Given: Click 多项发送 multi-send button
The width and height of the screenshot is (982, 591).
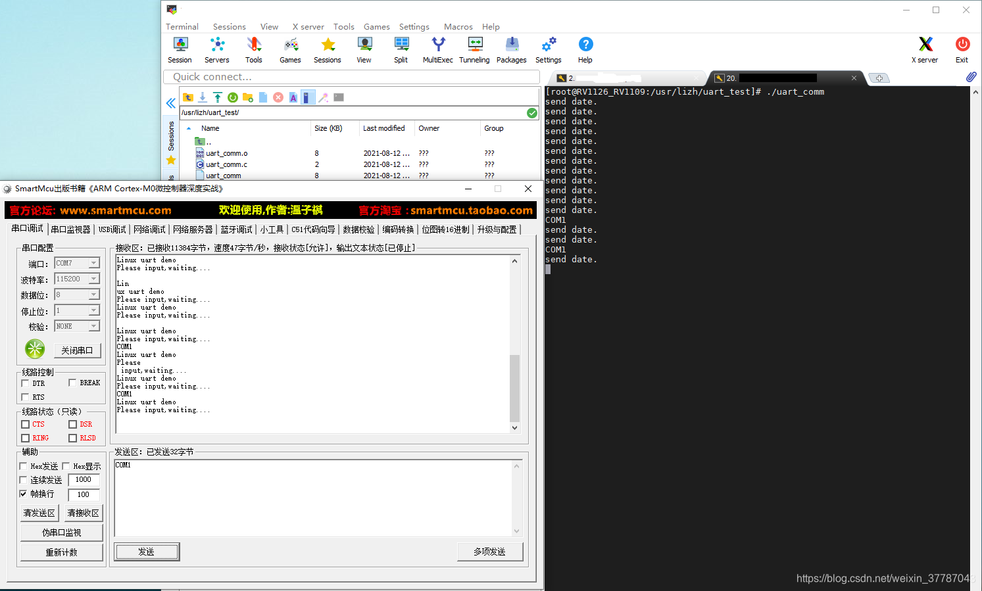Looking at the screenshot, I should pos(490,552).
